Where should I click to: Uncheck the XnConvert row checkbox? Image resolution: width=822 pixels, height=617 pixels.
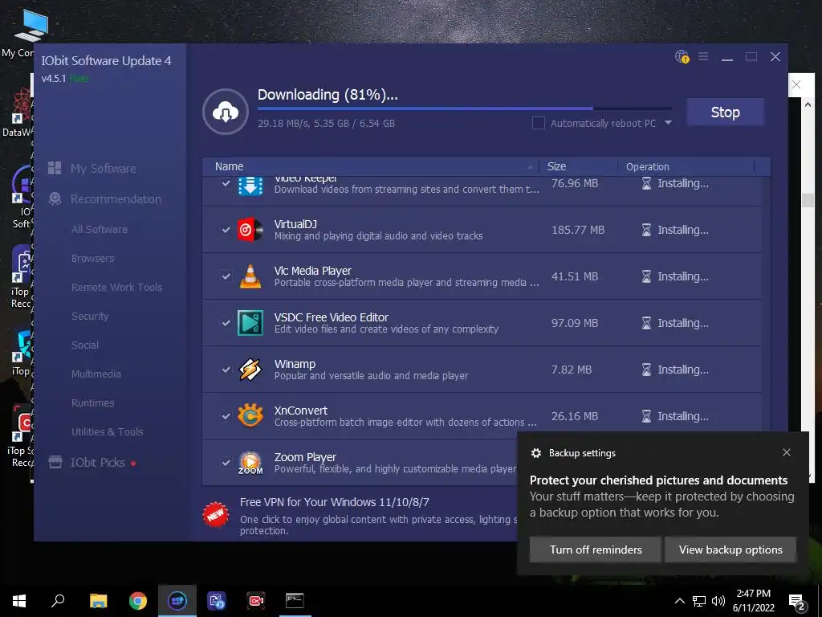pyautogui.click(x=226, y=416)
